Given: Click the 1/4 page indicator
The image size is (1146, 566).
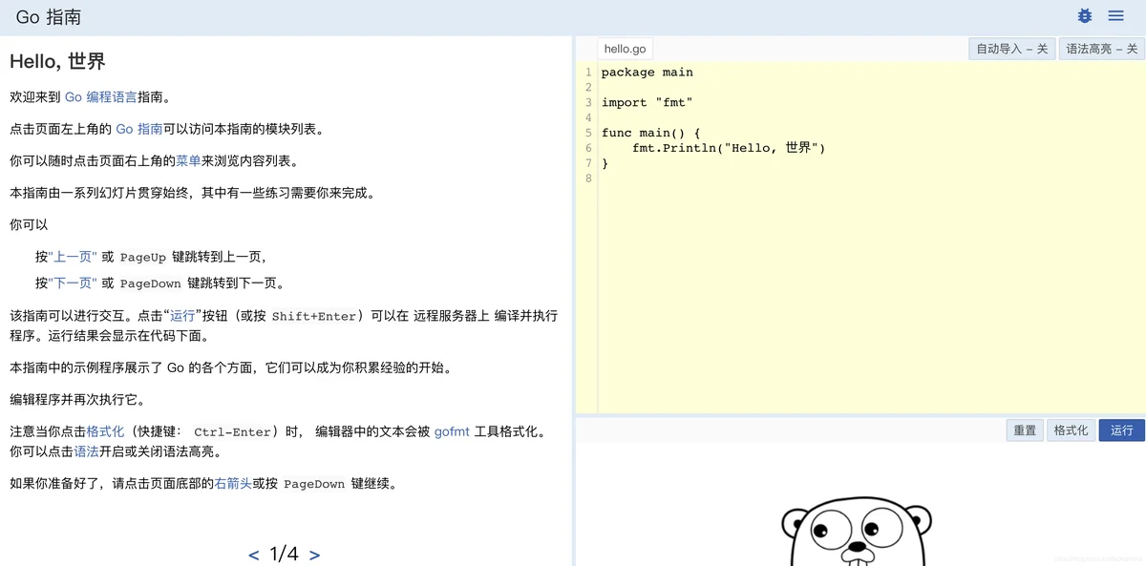Looking at the screenshot, I should (x=285, y=554).
